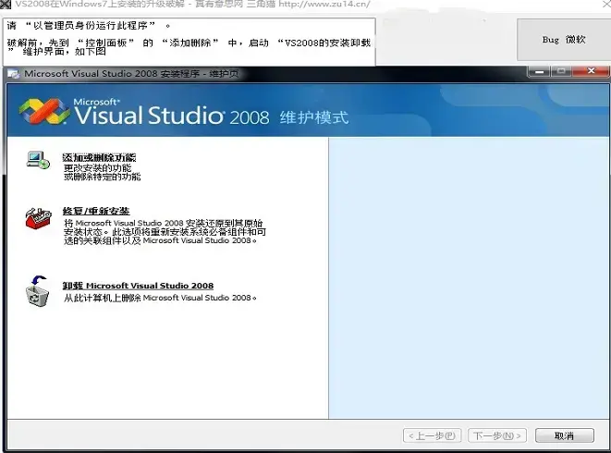Click the Bug 微软 button

pos(564,40)
